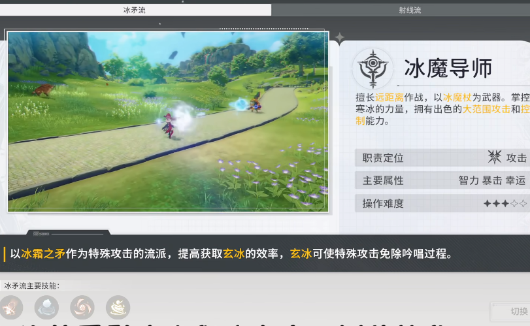Select the third skill icon with snowflake swirl
Screen dimensions: 530x326
[x=82, y=306]
